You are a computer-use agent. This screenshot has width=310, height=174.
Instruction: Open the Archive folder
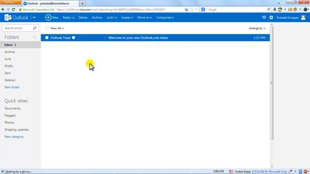pyautogui.click(x=10, y=52)
